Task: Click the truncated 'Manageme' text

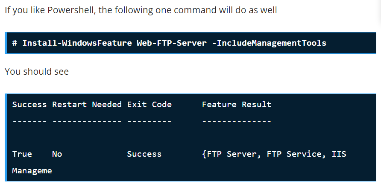Action: [32, 171]
